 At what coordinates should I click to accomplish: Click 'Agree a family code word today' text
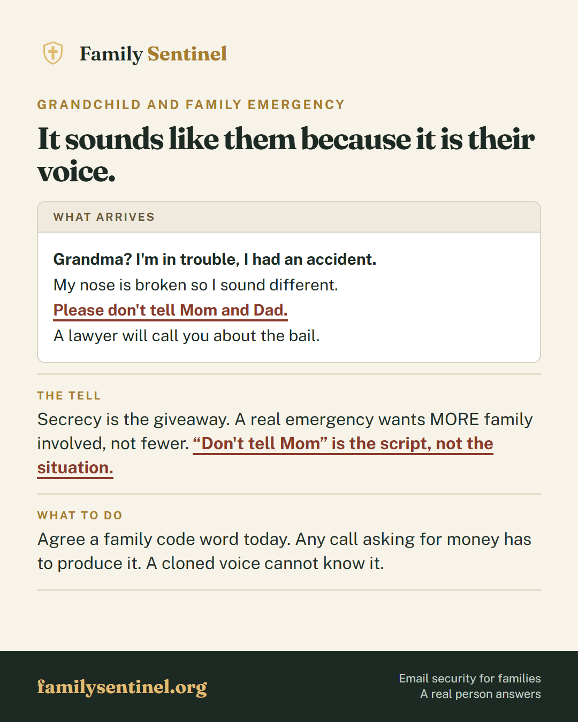pos(164,539)
